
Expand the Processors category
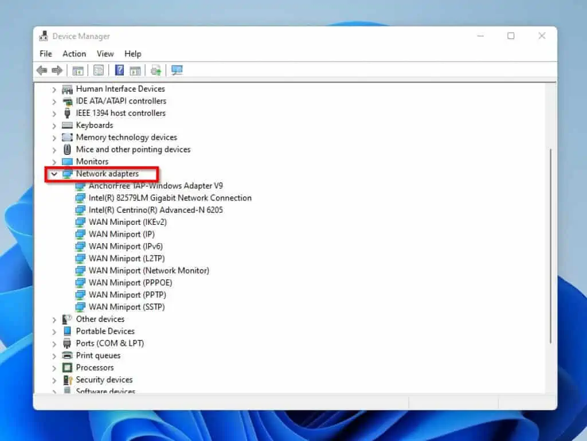54,368
